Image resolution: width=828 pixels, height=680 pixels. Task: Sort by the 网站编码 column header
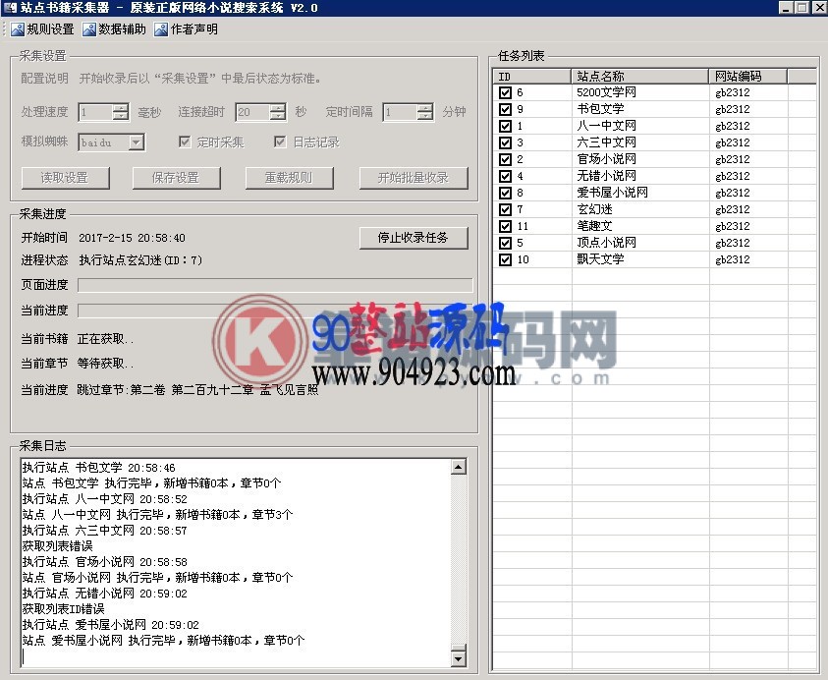click(747, 76)
